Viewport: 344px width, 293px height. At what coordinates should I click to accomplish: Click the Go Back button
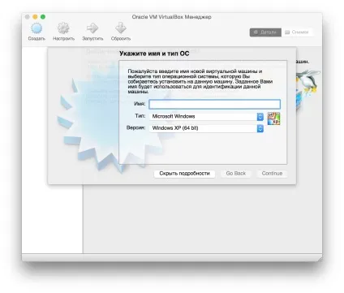[236, 174]
